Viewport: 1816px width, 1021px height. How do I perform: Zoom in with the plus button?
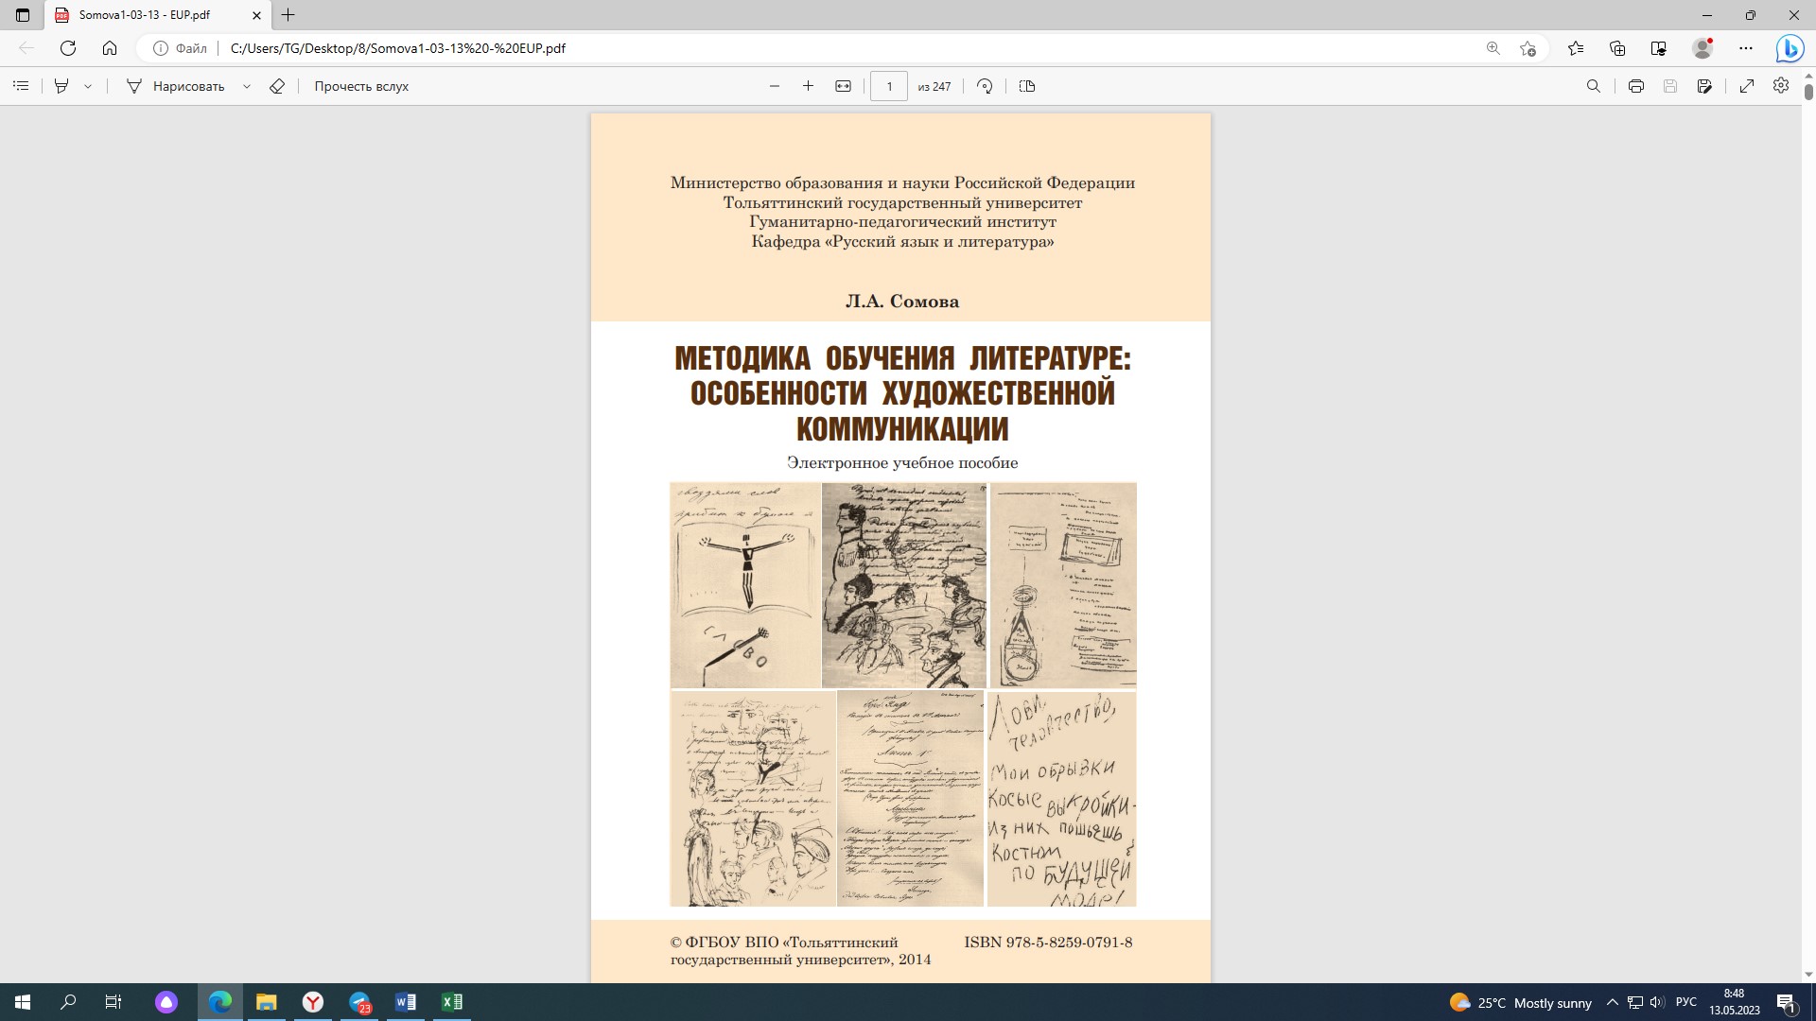(808, 86)
